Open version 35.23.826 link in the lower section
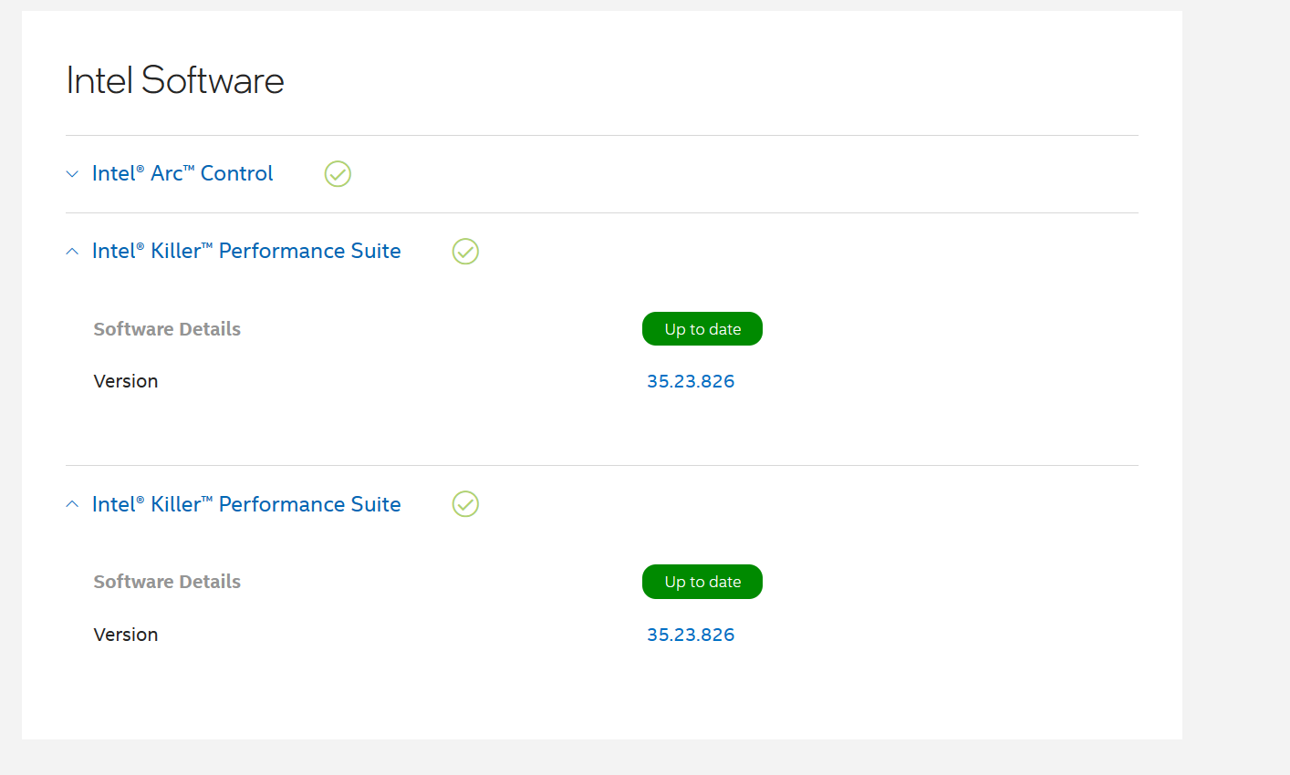The width and height of the screenshot is (1290, 775). [691, 635]
